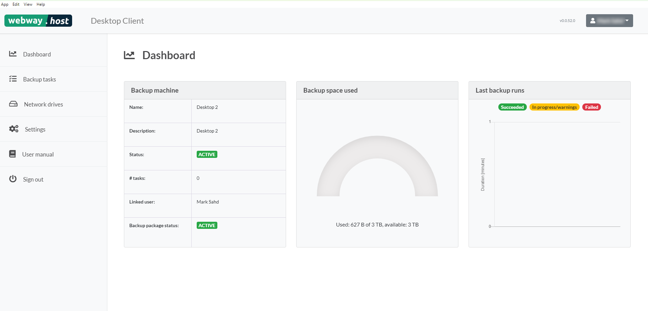Click the User manual book icon
The width and height of the screenshot is (648, 311).
tap(13, 154)
